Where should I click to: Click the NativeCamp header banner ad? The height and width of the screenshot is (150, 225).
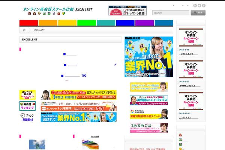tap(127, 10)
